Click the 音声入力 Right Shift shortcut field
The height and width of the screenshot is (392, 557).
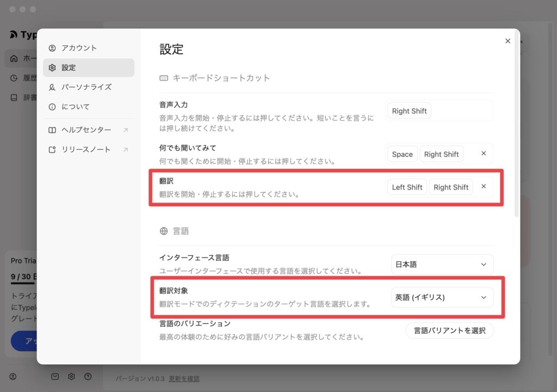tap(439, 111)
